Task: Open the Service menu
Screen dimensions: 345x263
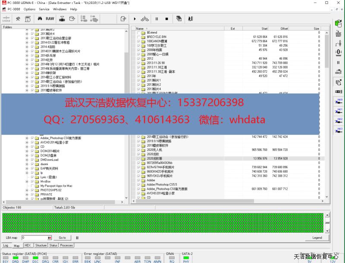Action: (x=44, y=9)
